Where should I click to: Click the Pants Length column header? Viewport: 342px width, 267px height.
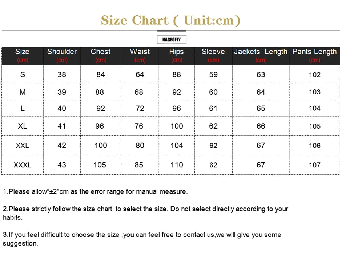[314, 56]
